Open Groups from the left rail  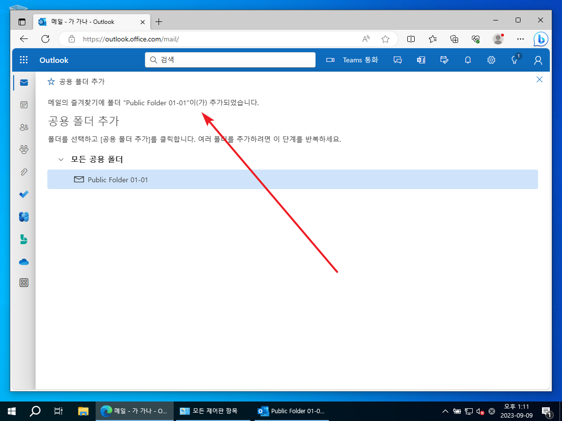click(24, 150)
